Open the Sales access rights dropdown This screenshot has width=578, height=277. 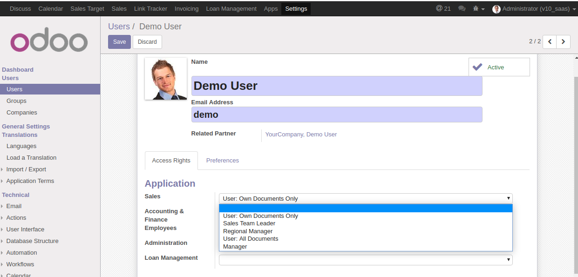click(x=366, y=198)
